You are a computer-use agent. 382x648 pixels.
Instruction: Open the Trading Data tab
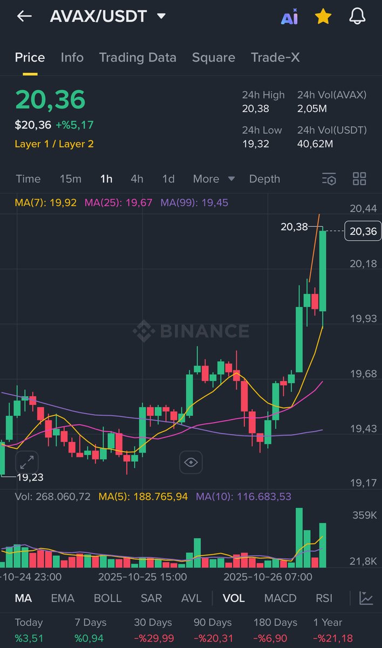[138, 58]
